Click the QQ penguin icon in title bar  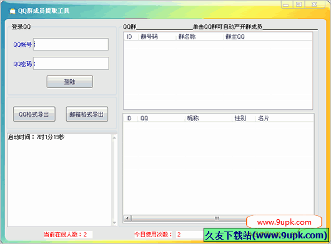[12, 11]
